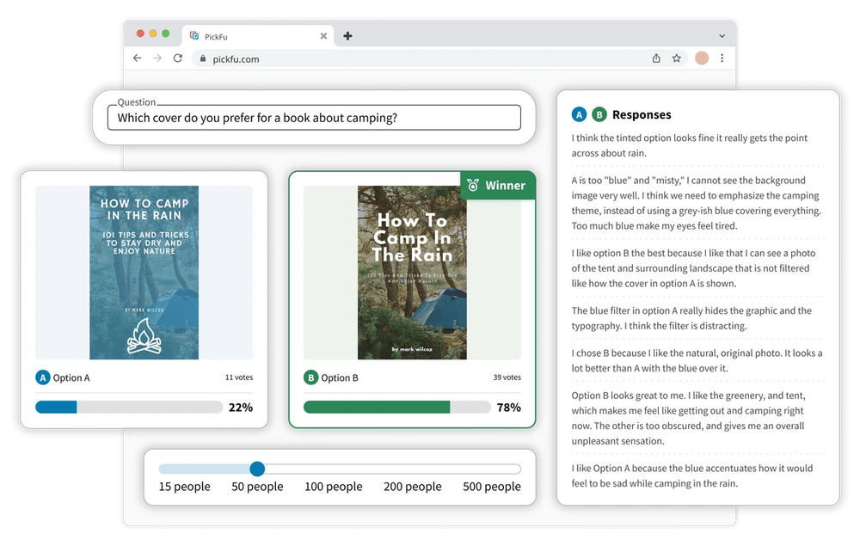Click the Question text field
This screenshot has width=860, height=546.
tap(314, 118)
